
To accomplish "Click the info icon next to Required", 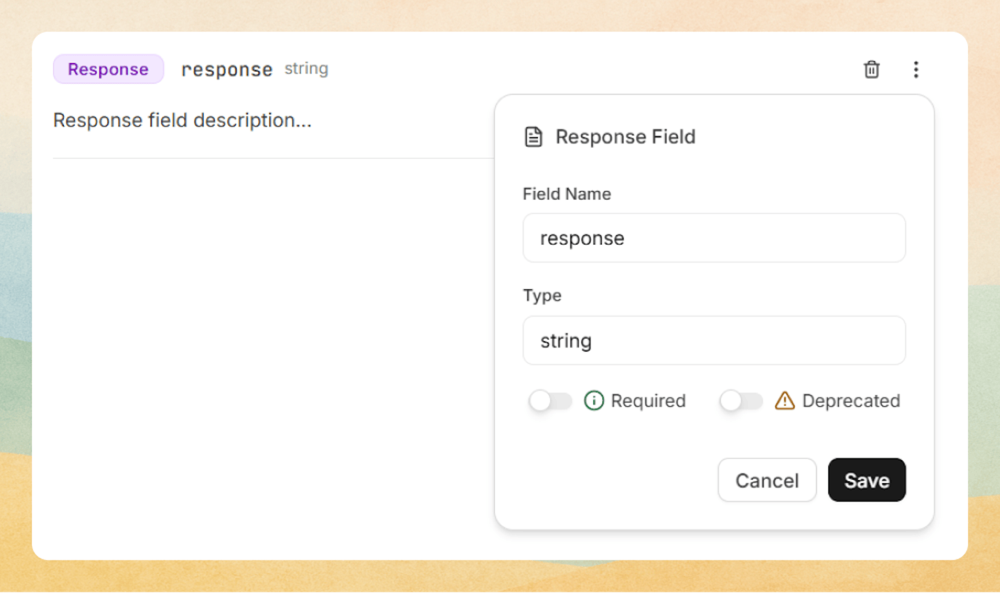I will tap(594, 401).
